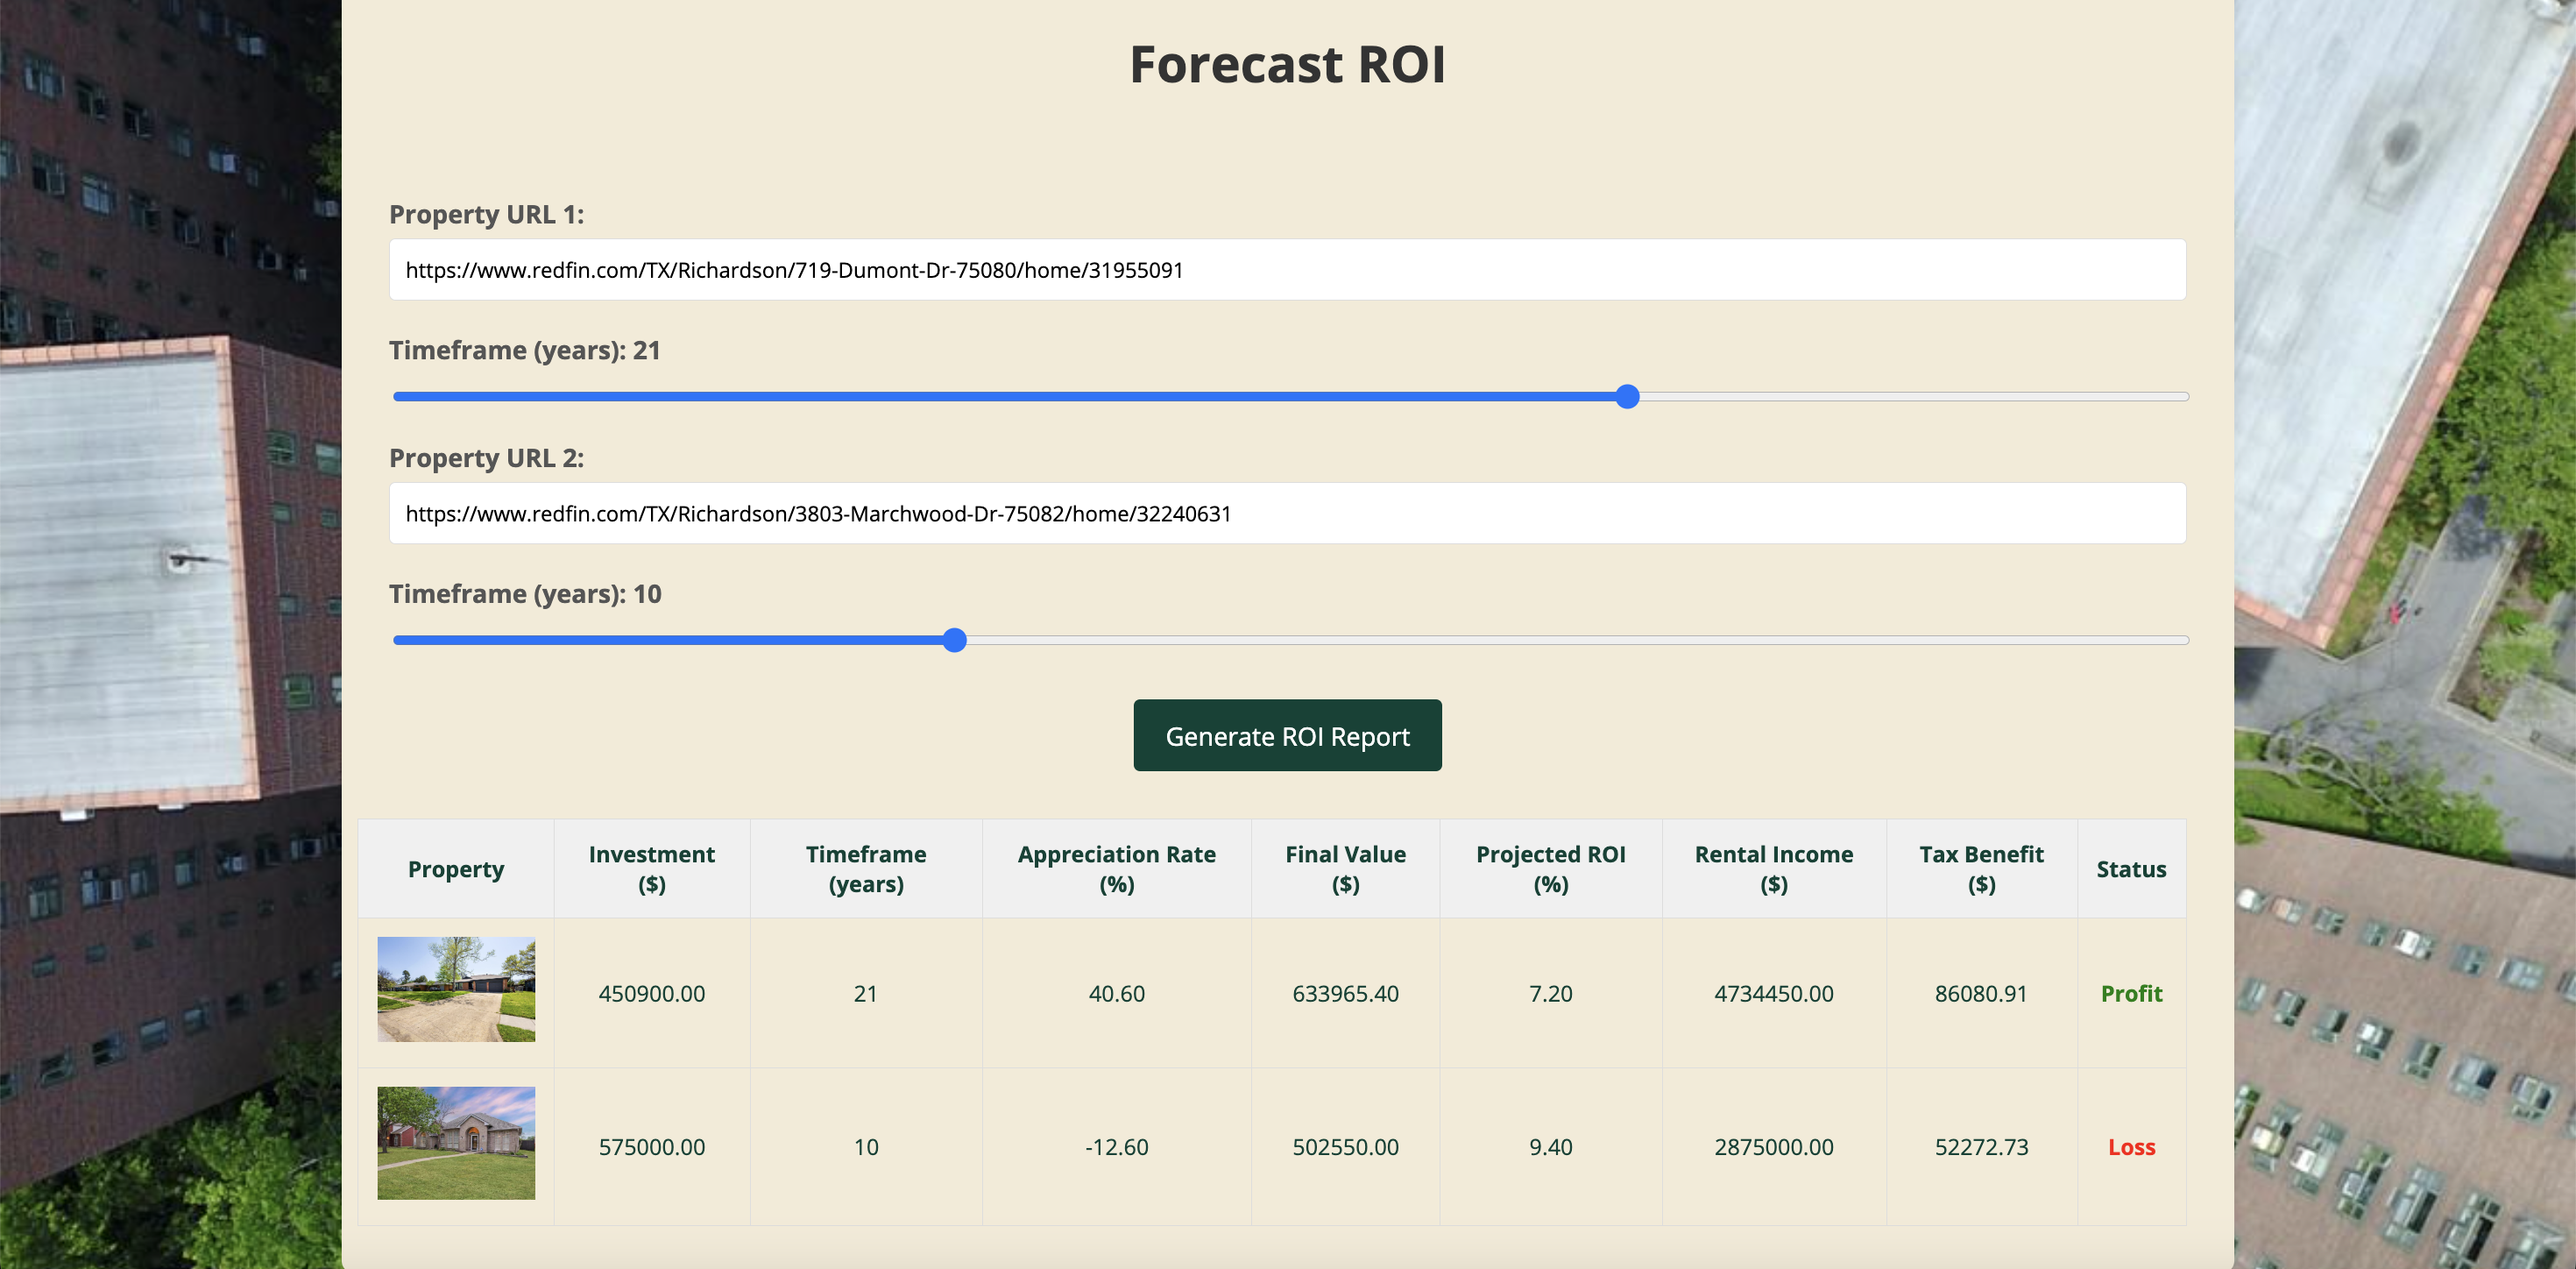Click the red Loss status label
2576x1269 pixels.
click(x=2131, y=1147)
